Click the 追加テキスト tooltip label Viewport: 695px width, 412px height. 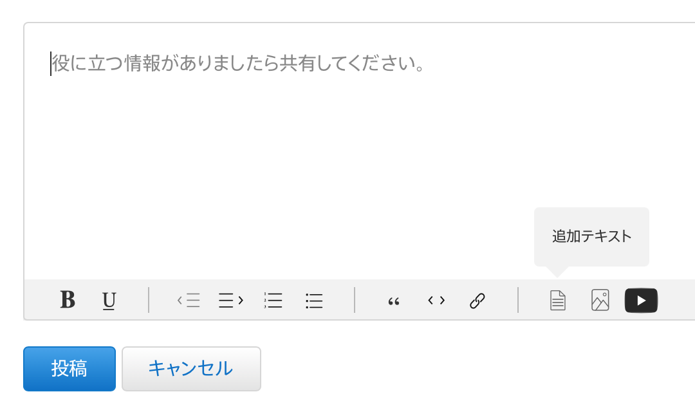591,236
